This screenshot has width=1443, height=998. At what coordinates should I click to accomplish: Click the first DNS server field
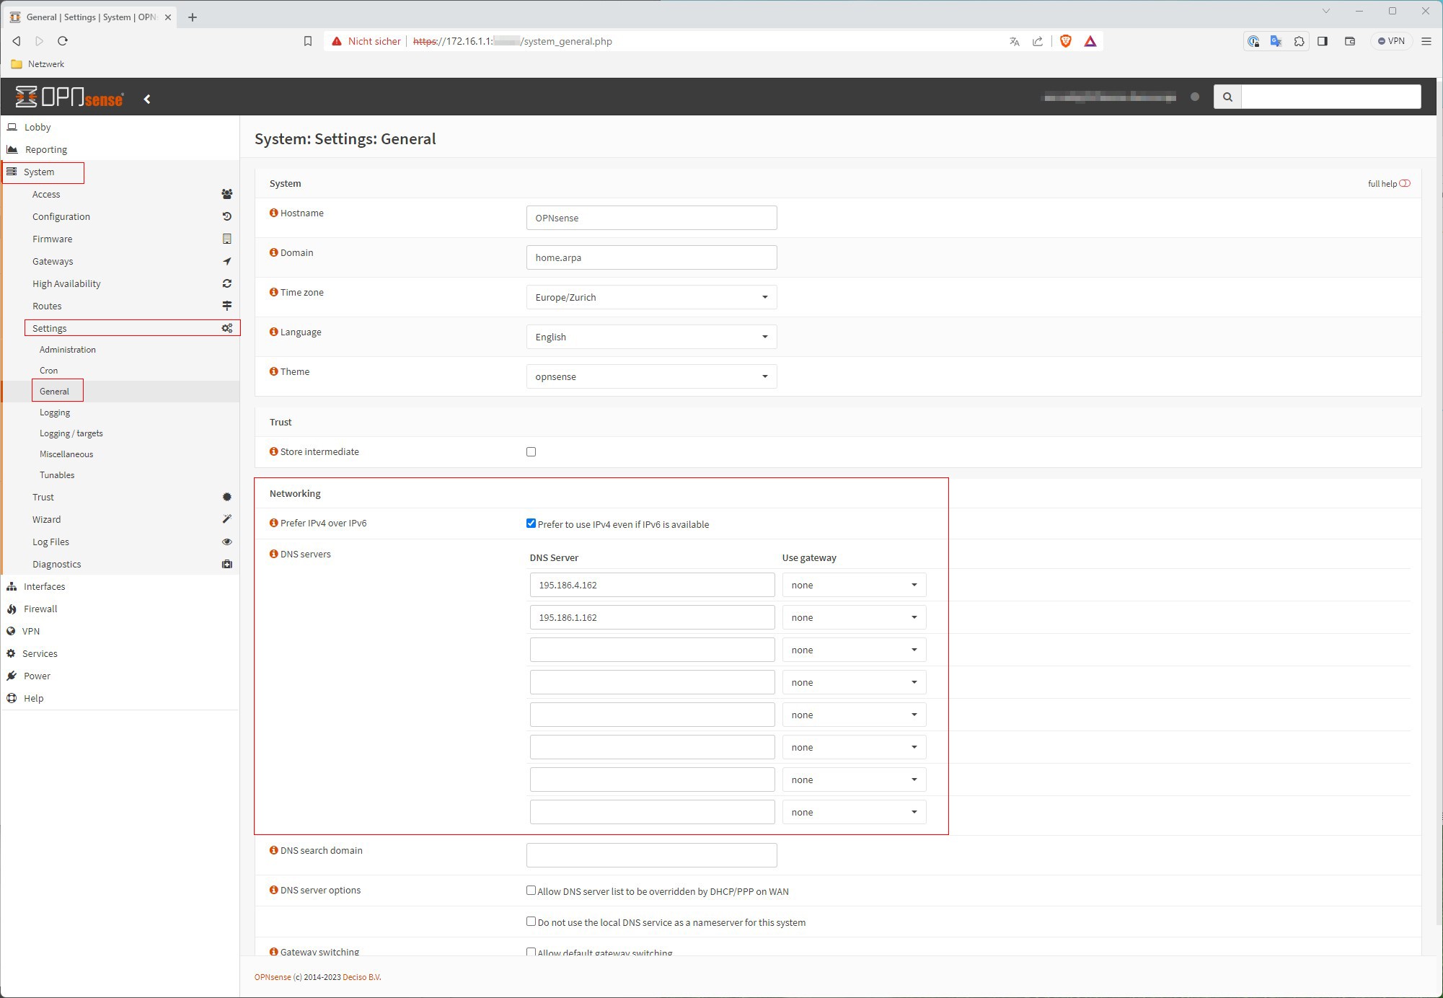click(652, 585)
